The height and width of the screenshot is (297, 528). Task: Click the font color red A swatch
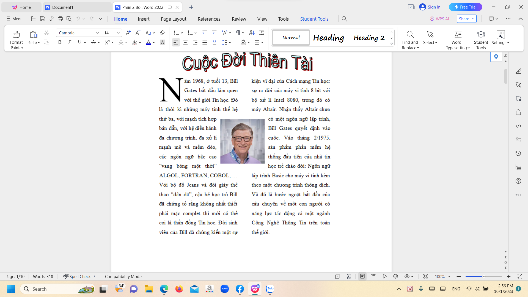pos(148,42)
